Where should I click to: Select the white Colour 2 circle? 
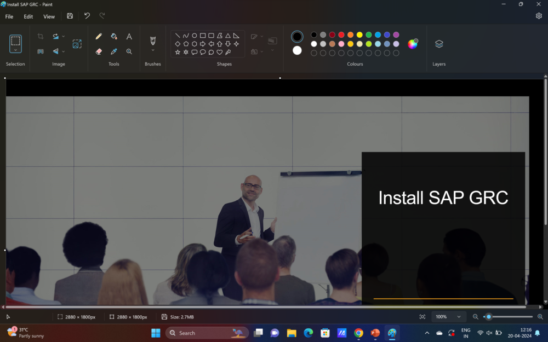297,50
